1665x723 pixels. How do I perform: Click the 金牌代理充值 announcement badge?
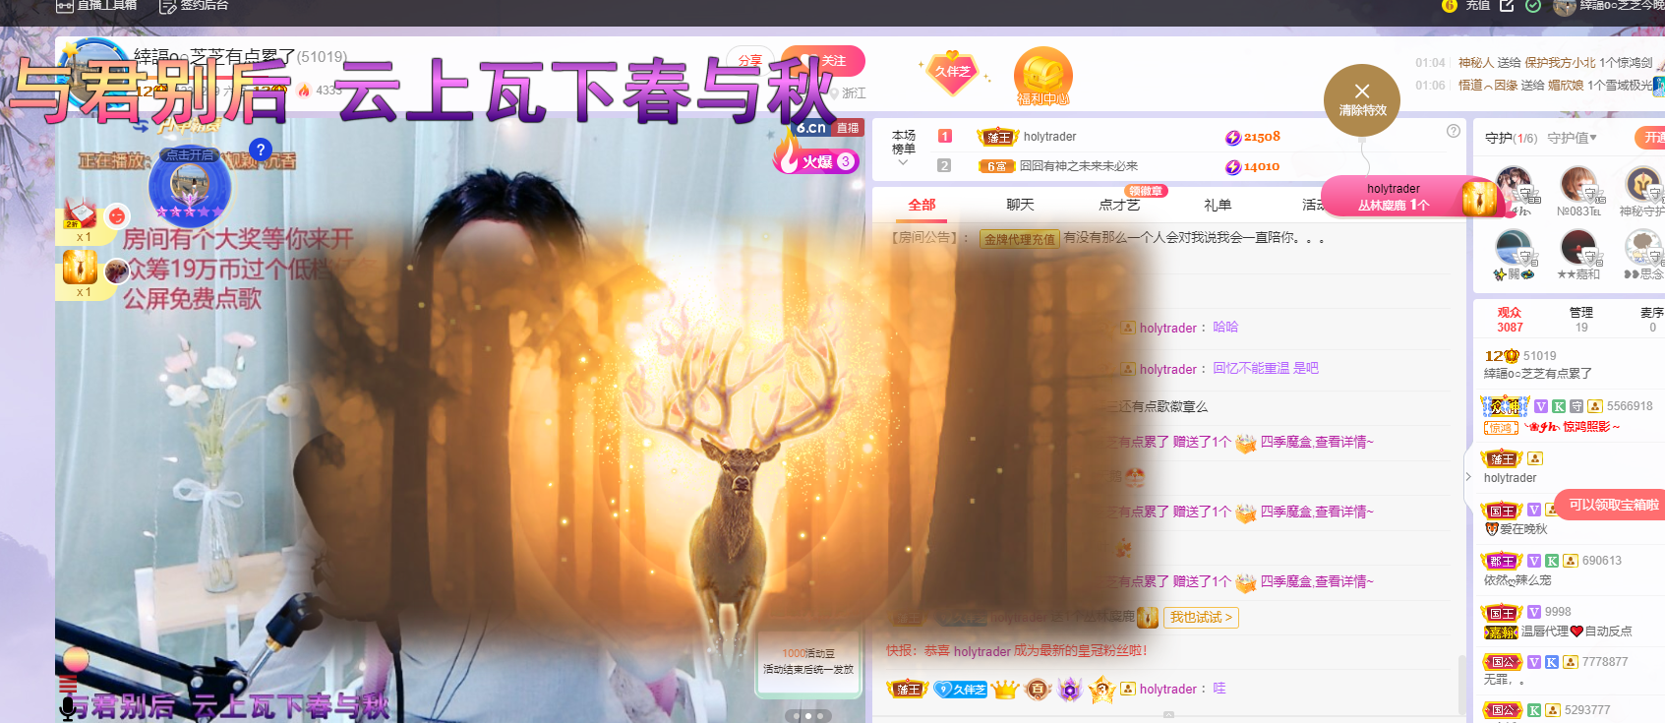click(1019, 239)
